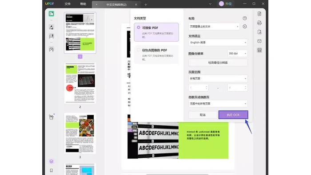Viewport: 311px width, 175px height.
Task: Click the send by email envelope icon
Action: [259, 41]
